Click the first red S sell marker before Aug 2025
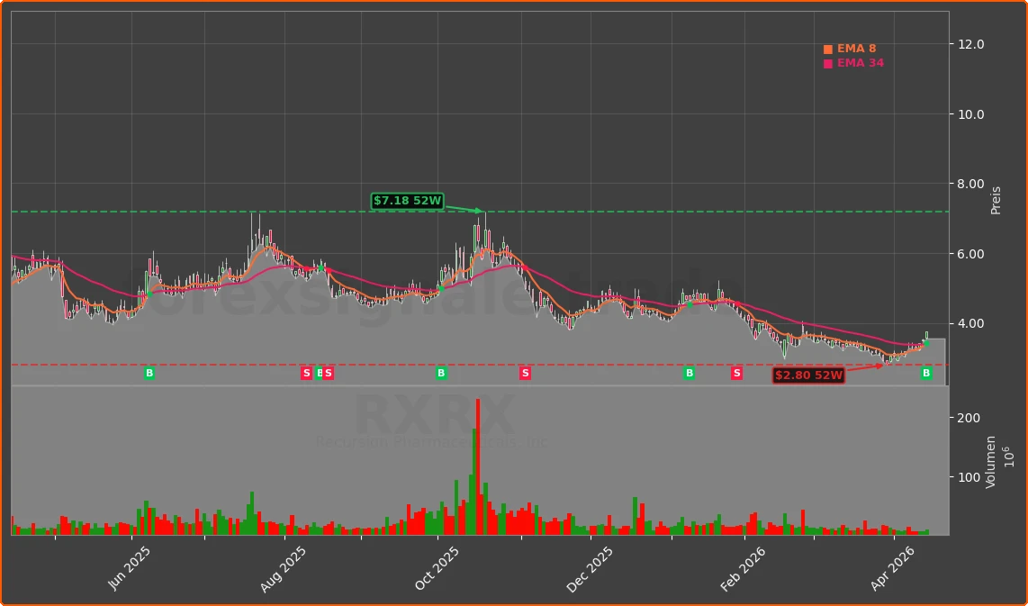Image resolution: width=1028 pixels, height=606 pixels. tap(307, 372)
